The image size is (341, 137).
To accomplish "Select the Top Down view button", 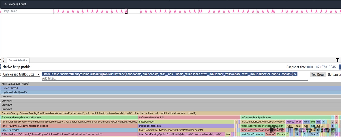I will [x=318, y=74].
